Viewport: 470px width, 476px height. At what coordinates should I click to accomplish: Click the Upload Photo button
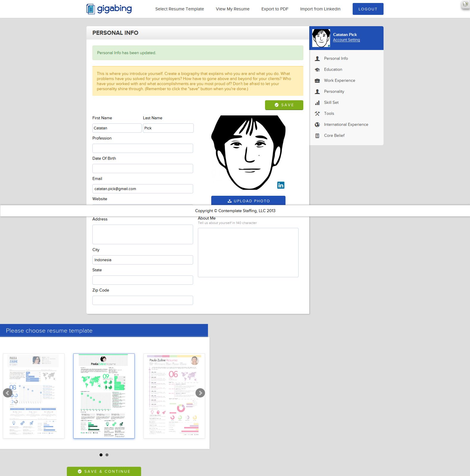[248, 201]
